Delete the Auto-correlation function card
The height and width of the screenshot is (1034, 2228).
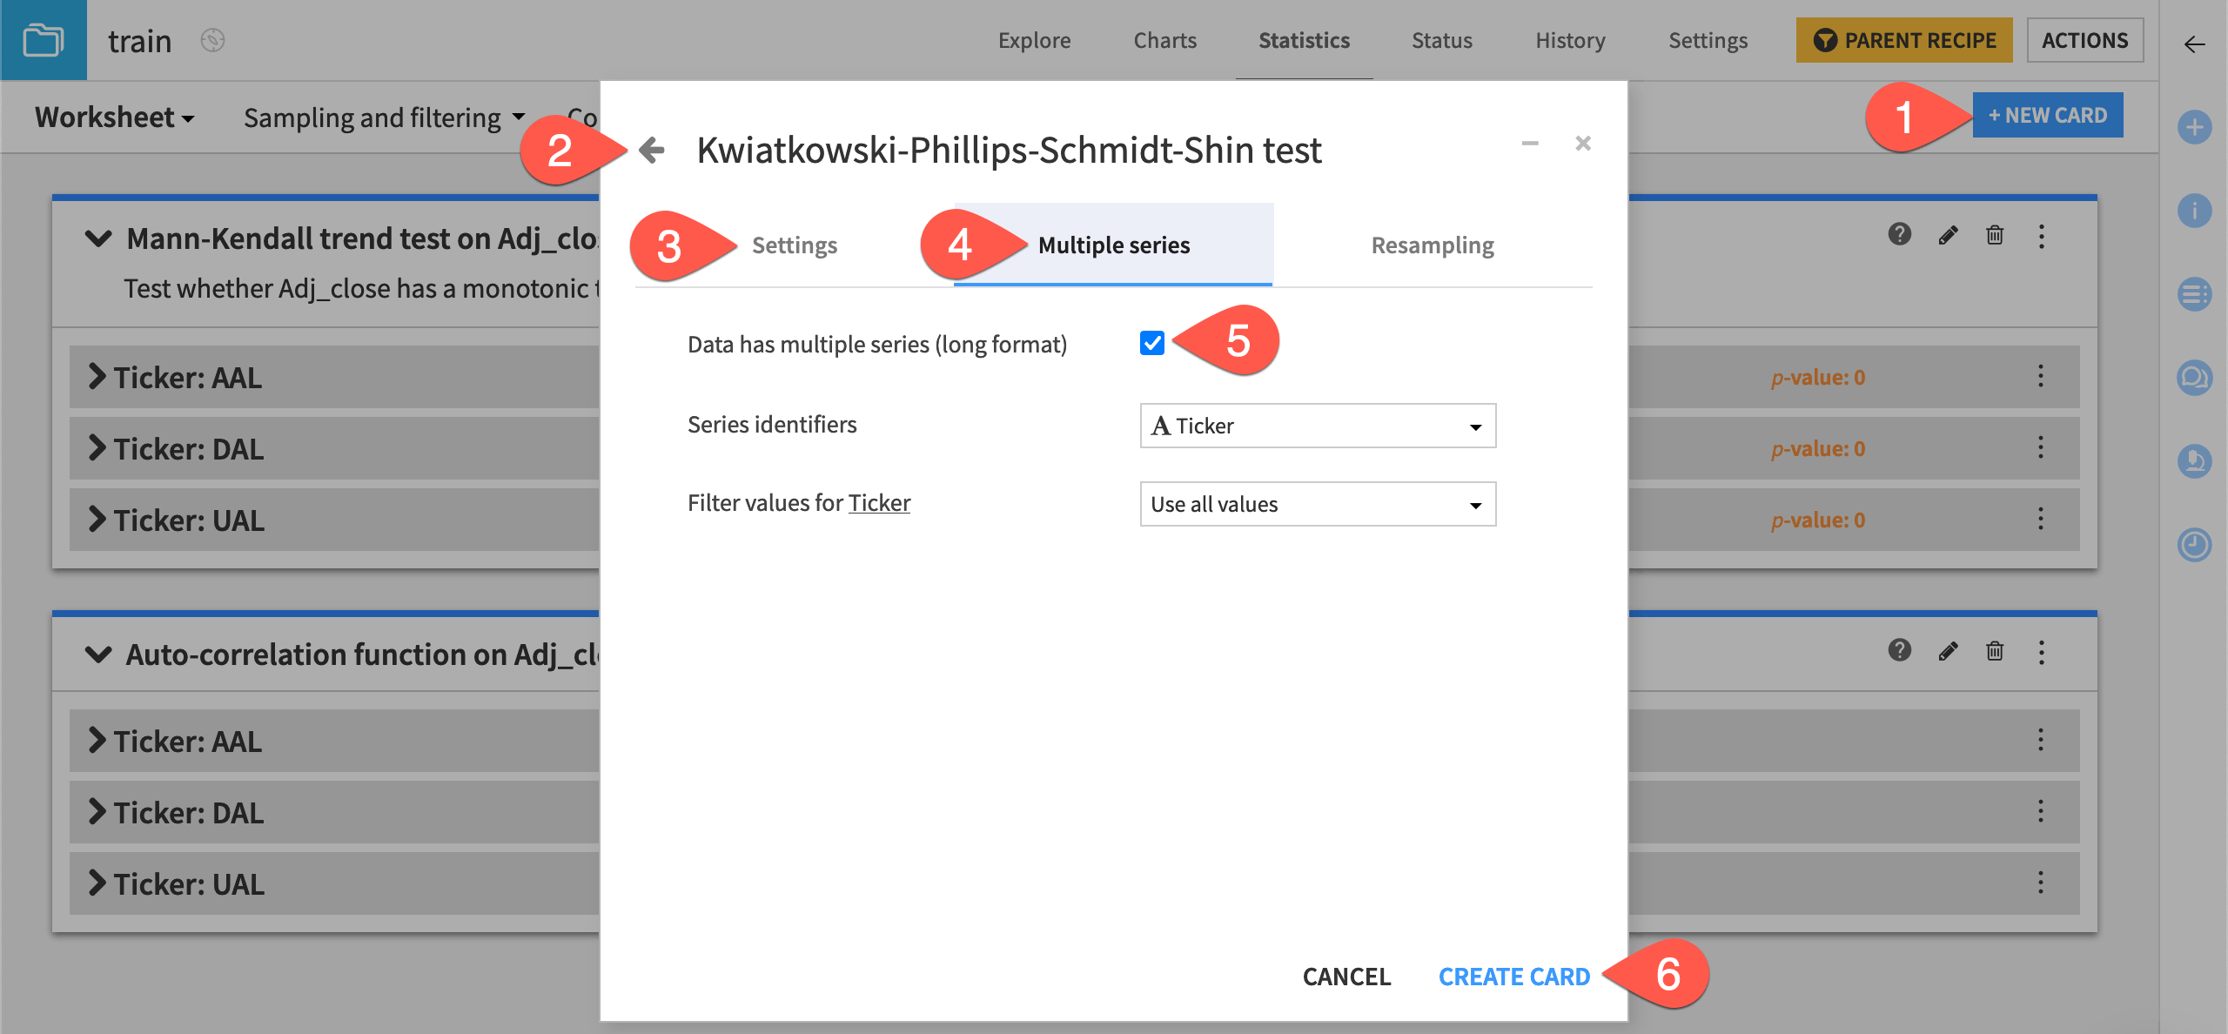click(x=1995, y=651)
